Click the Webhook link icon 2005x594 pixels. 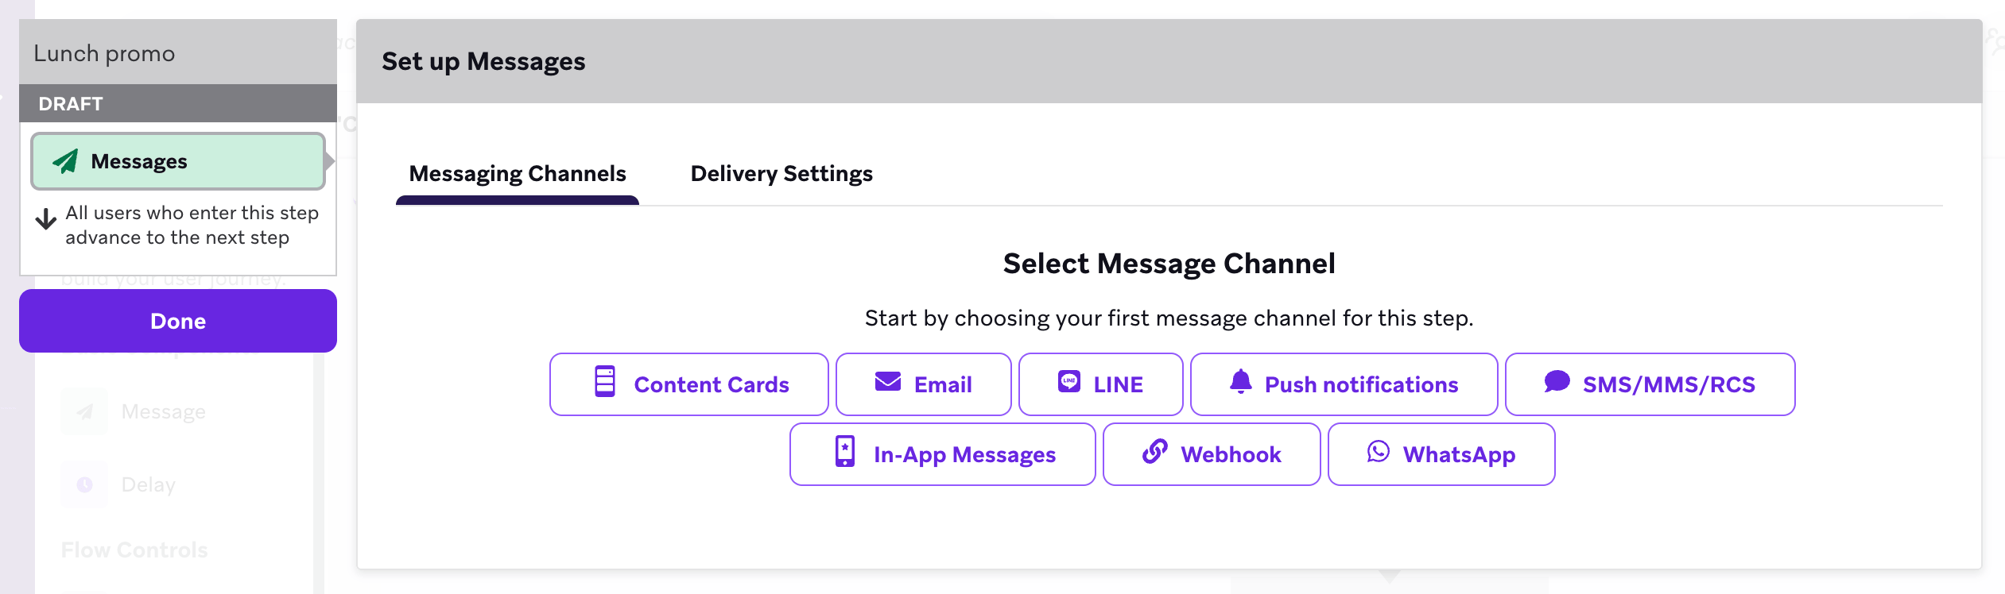pos(1154,452)
